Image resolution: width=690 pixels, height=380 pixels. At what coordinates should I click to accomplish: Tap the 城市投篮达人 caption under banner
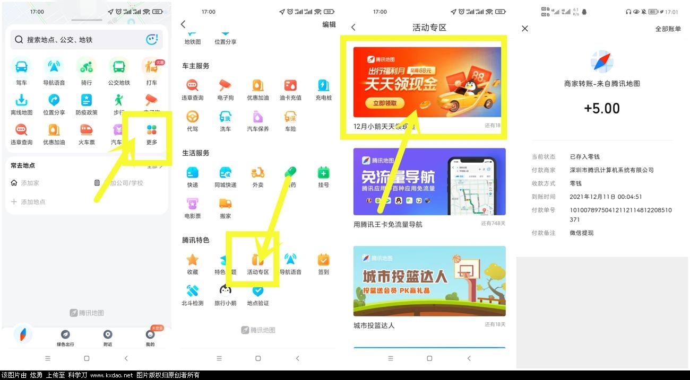[x=374, y=325]
